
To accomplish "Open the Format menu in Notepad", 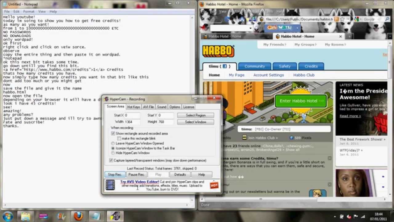I will point(29,11).
